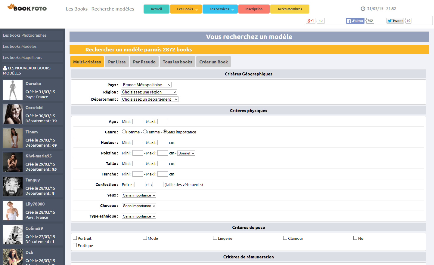The width and height of the screenshot is (434, 265).
Task: Open the Yeux eye color dropdown
Action: (139, 195)
